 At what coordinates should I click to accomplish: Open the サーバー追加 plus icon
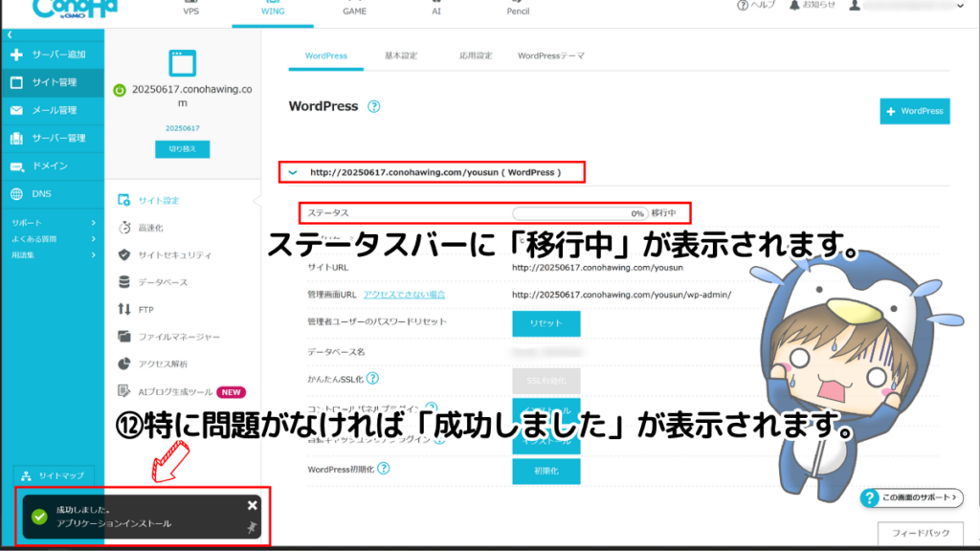coord(17,55)
